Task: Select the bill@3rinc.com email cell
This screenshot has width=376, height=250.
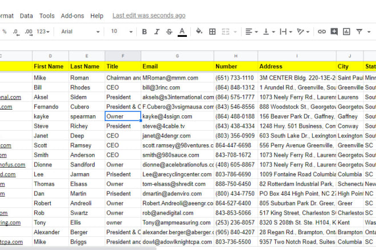Action: tap(177, 88)
